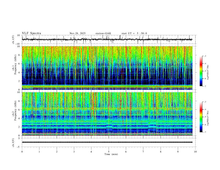Click the "VLF Spectra" title text

(31, 33)
